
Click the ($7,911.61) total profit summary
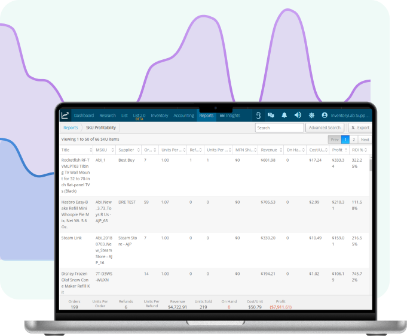click(x=280, y=307)
